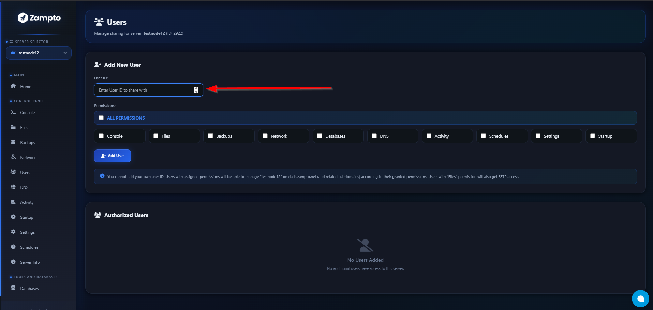
Task: Toggle the Schedules permission checkbox
Action: click(x=483, y=136)
